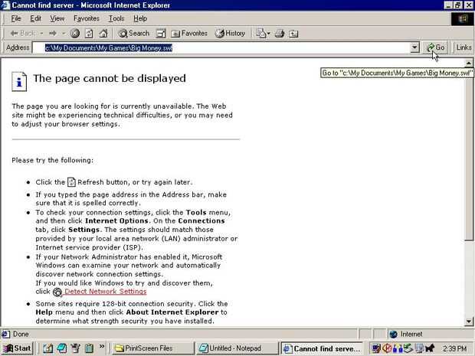Click the second Quick Launch icon

coord(62,348)
